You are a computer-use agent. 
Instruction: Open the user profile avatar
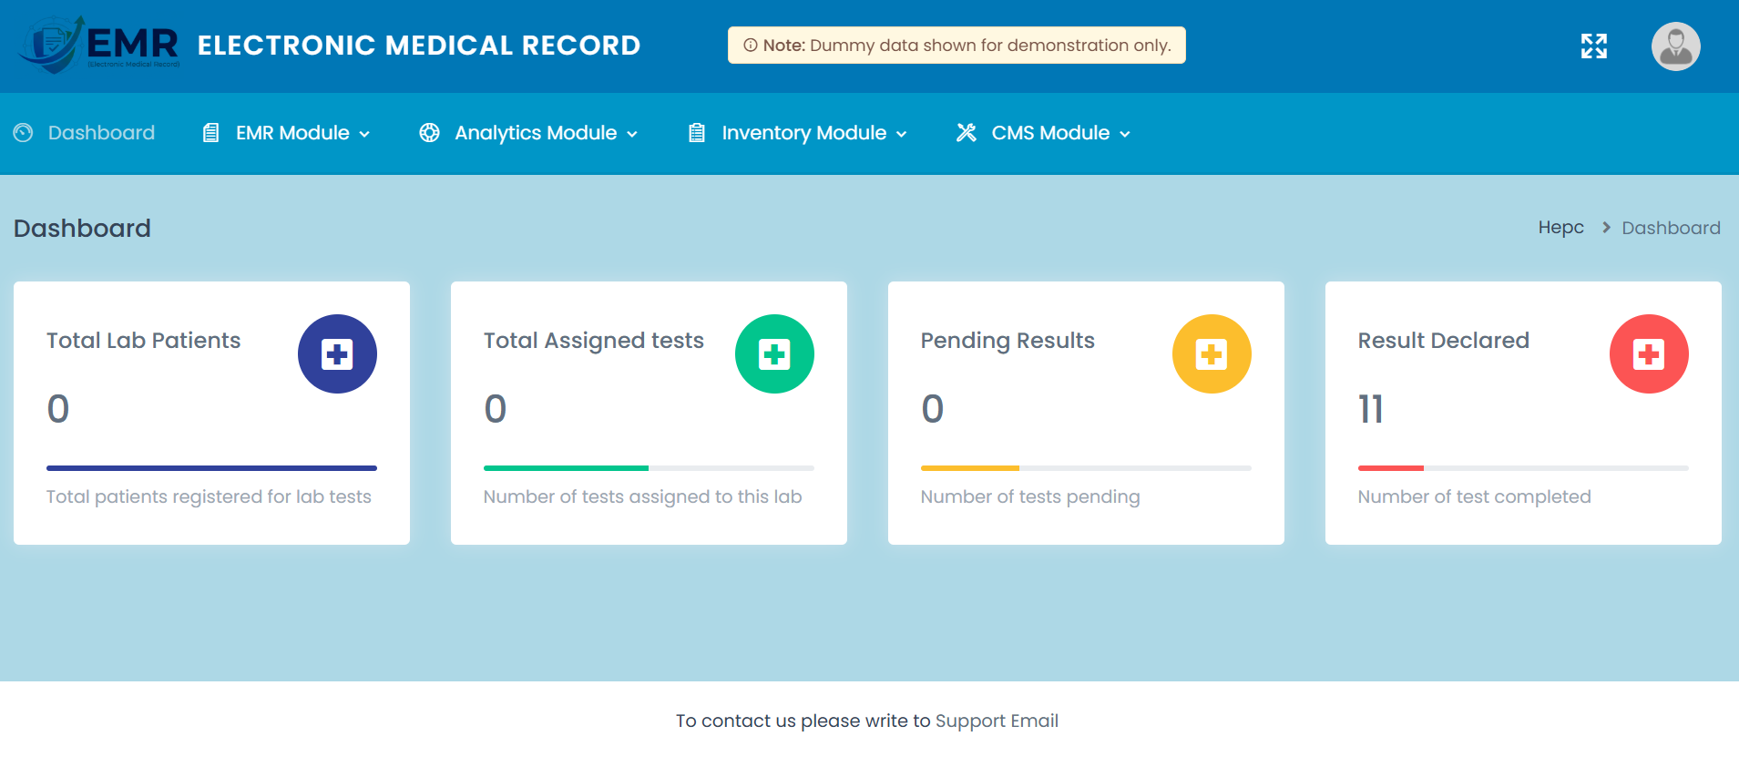pos(1675,46)
